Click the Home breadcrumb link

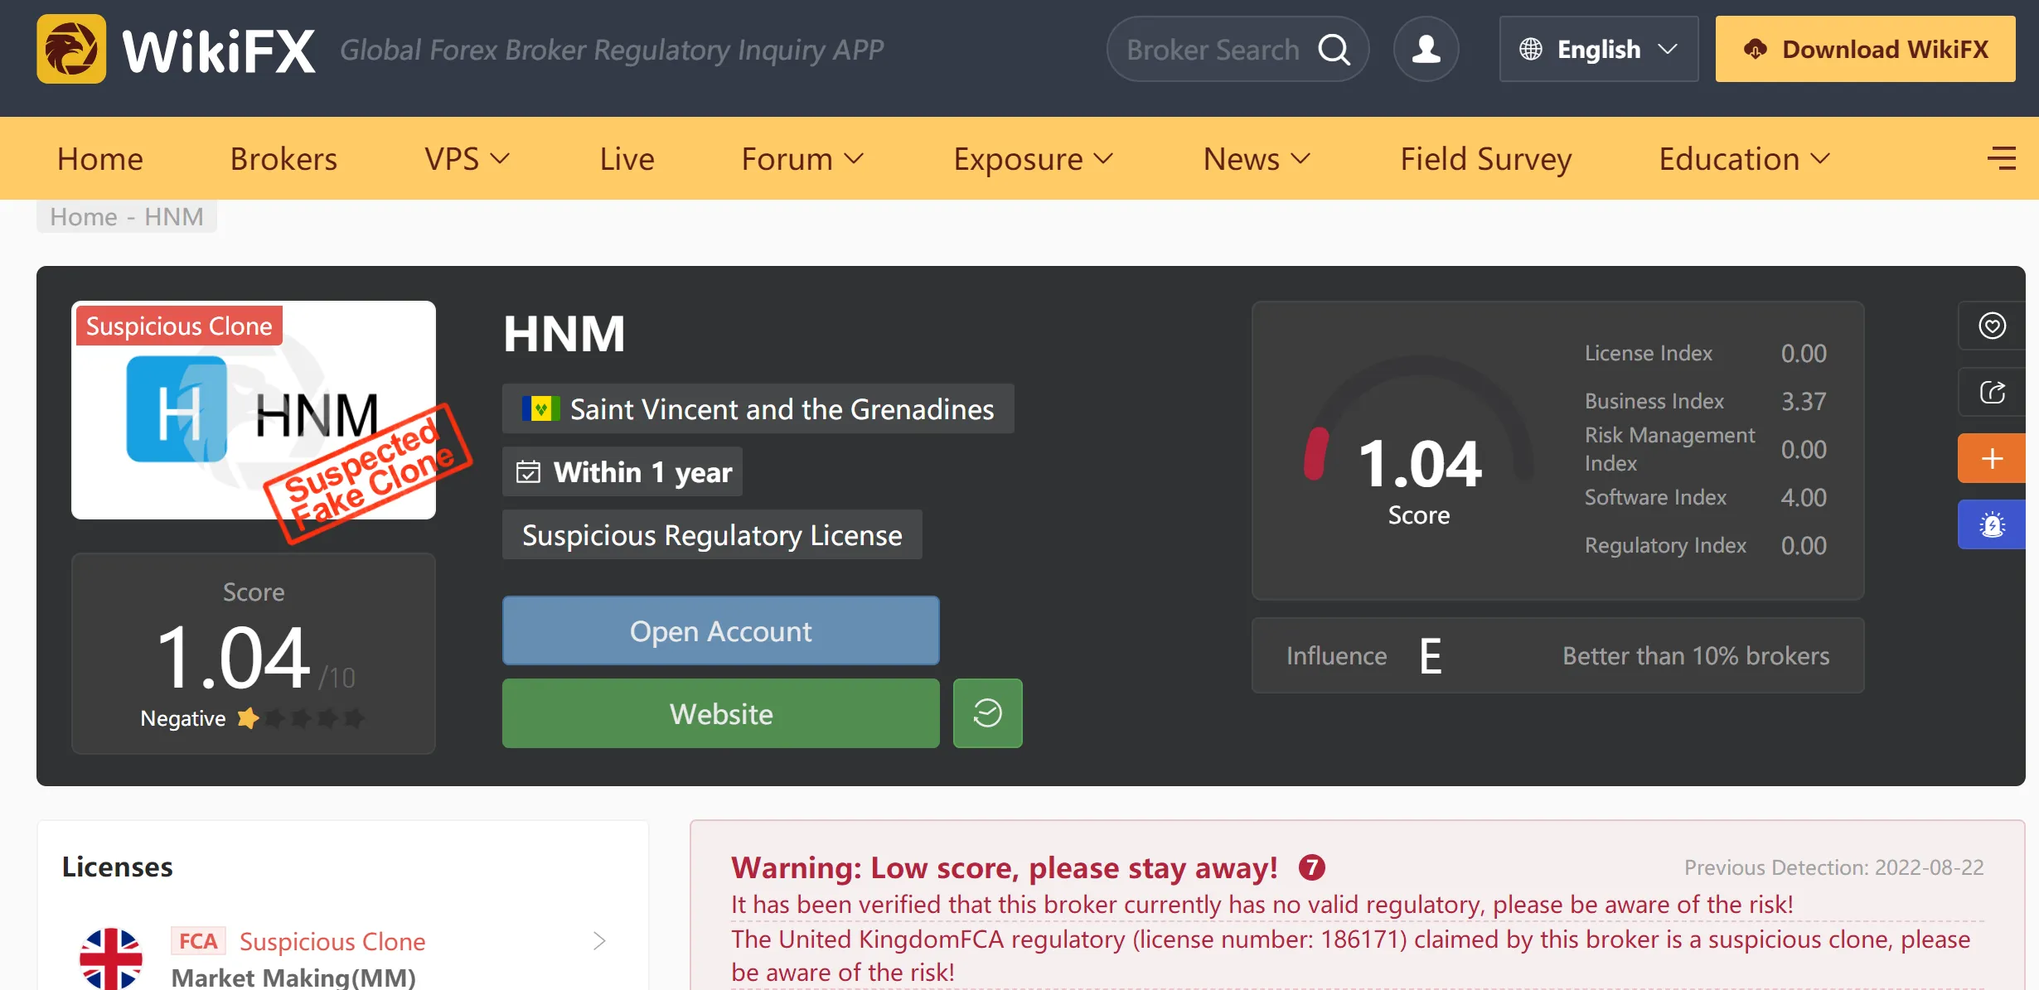coord(84,216)
